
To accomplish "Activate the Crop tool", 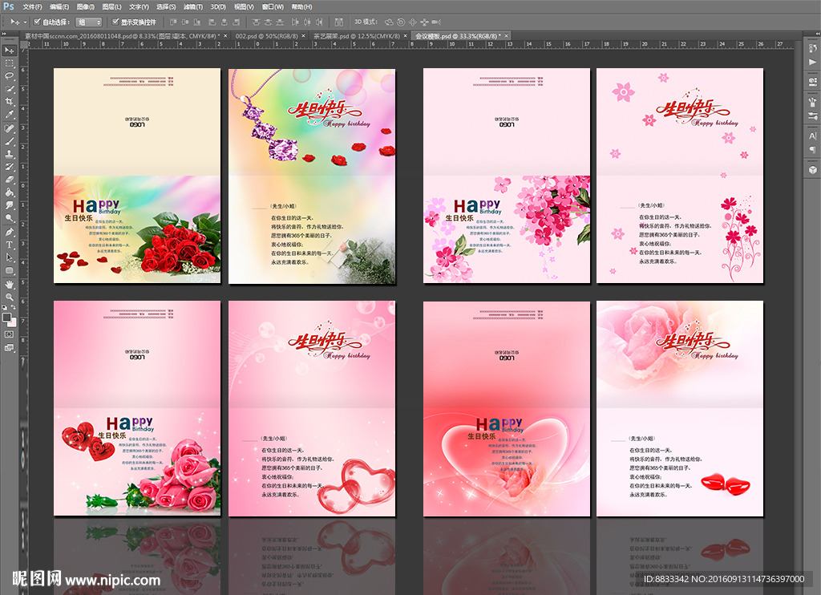I will [10, 102].
